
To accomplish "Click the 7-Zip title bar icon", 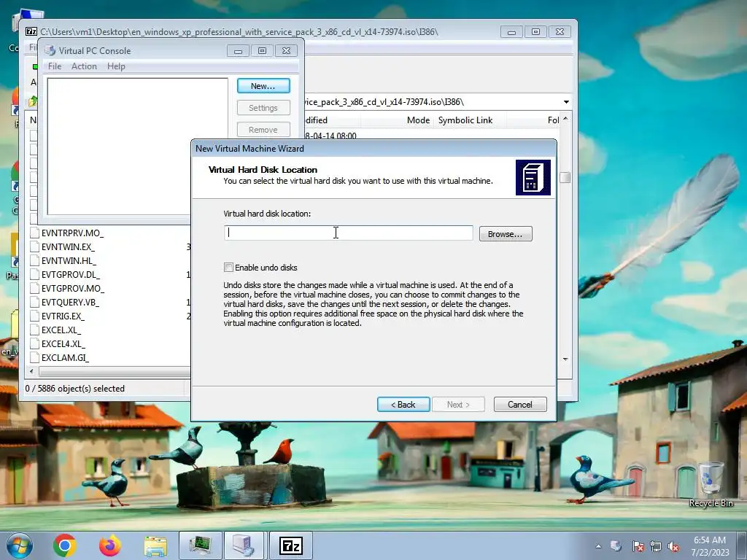I will tap(31, 31).
